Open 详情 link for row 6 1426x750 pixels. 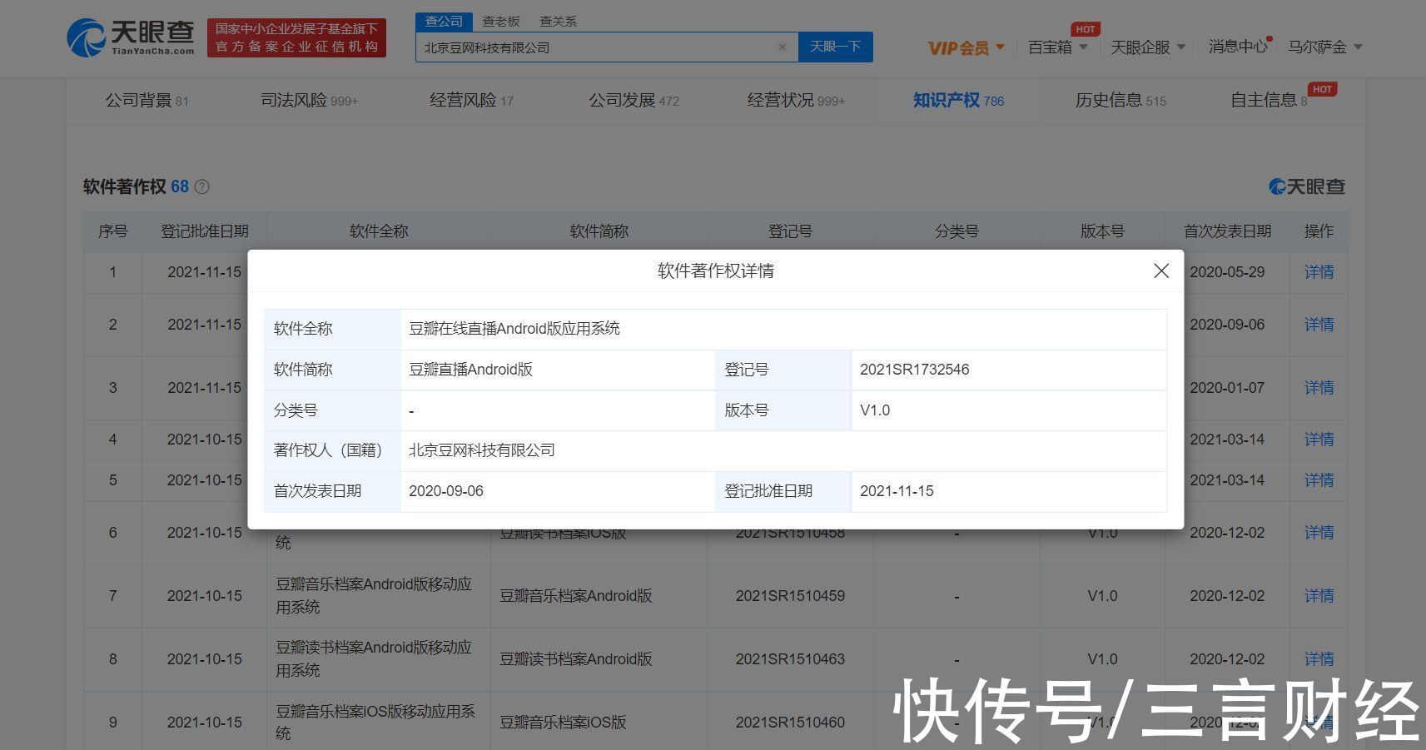coord(1319,533)
